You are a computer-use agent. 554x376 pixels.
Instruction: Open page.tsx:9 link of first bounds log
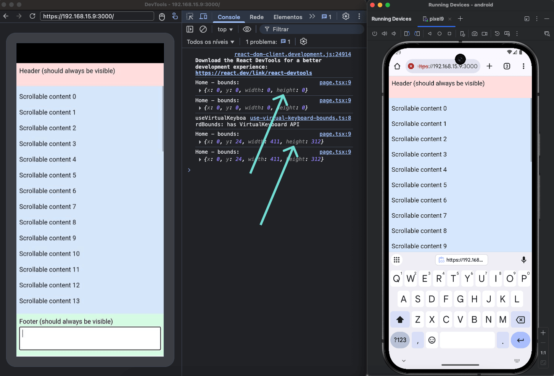click(x=335, y=82)
